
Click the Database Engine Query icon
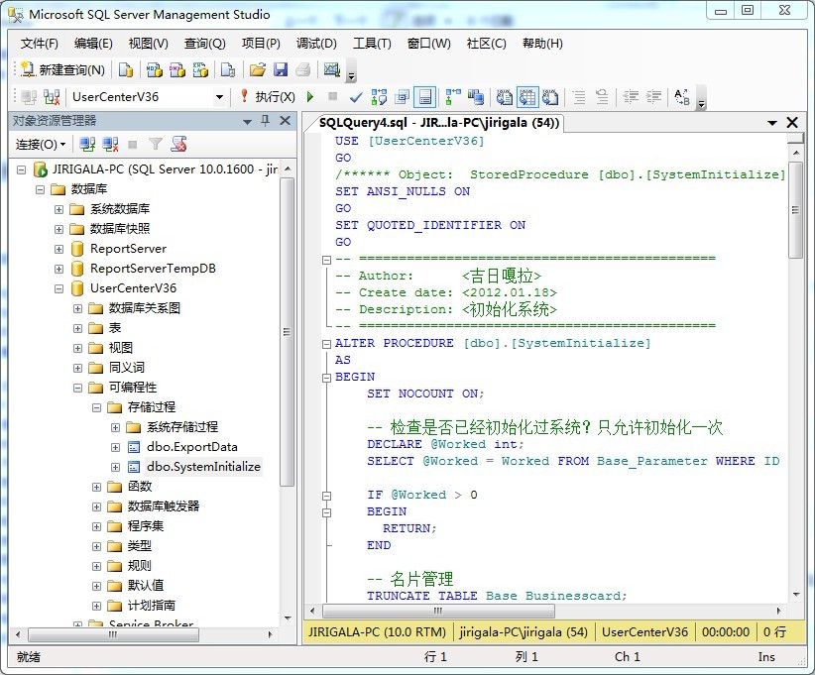[126, 69]
